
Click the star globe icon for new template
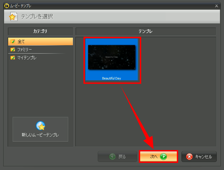click(x=40, y=126)
